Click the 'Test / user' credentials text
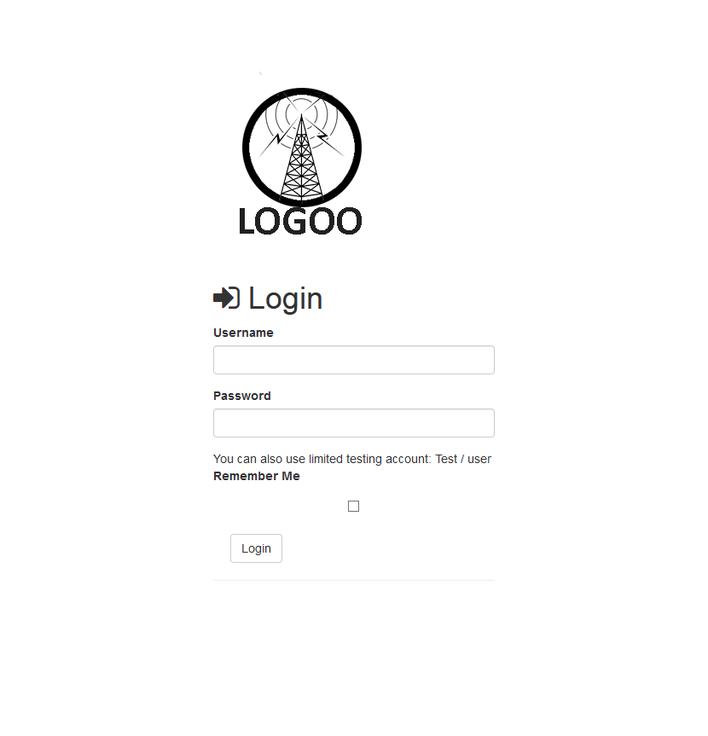The width and height of the screenshot is (708, 736). click(x=463, y=459)
